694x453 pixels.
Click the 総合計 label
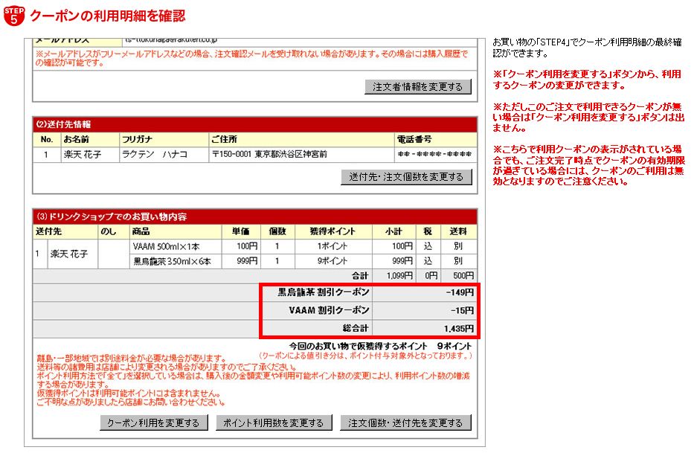point(356,329)
